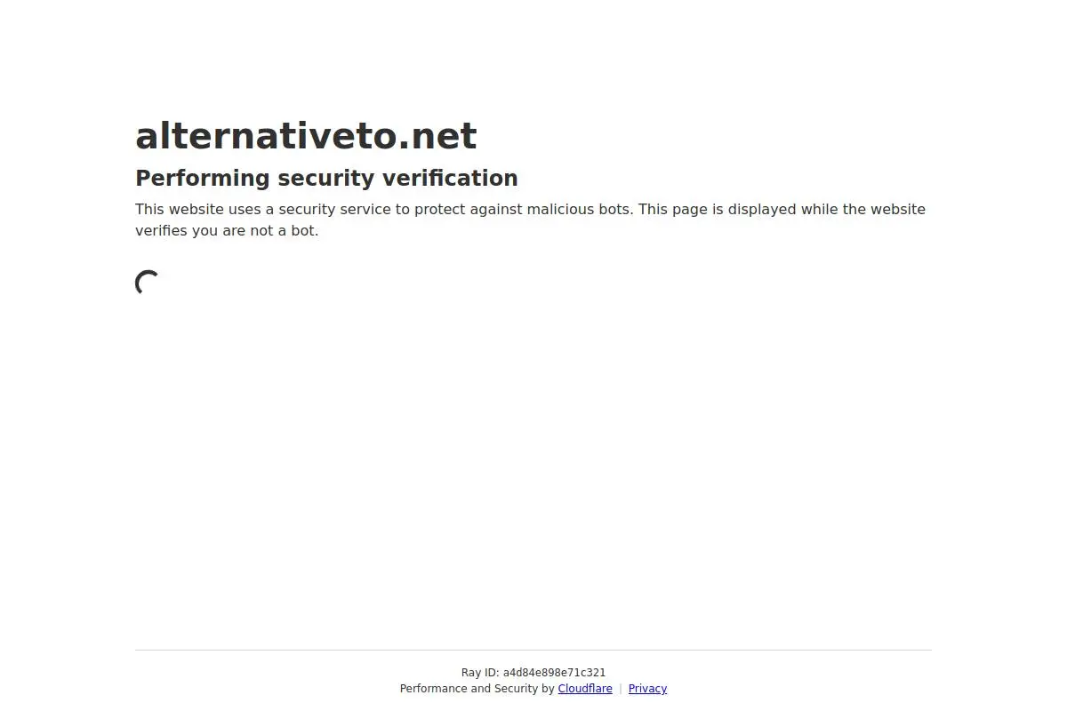Image resolution: width=1067 pixels, height=711 pixels.
Task: Click the 'Performance and Security by' text
Action: (x=477, y=689)
